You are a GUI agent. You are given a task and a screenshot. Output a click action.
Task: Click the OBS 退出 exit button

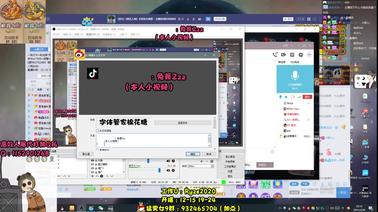pos(230,176)
